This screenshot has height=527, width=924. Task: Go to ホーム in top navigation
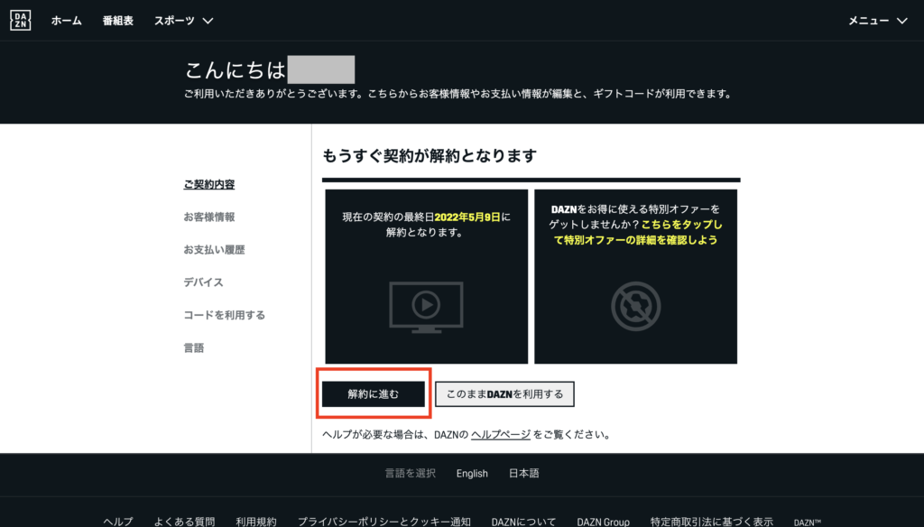[x=67, y=21]
